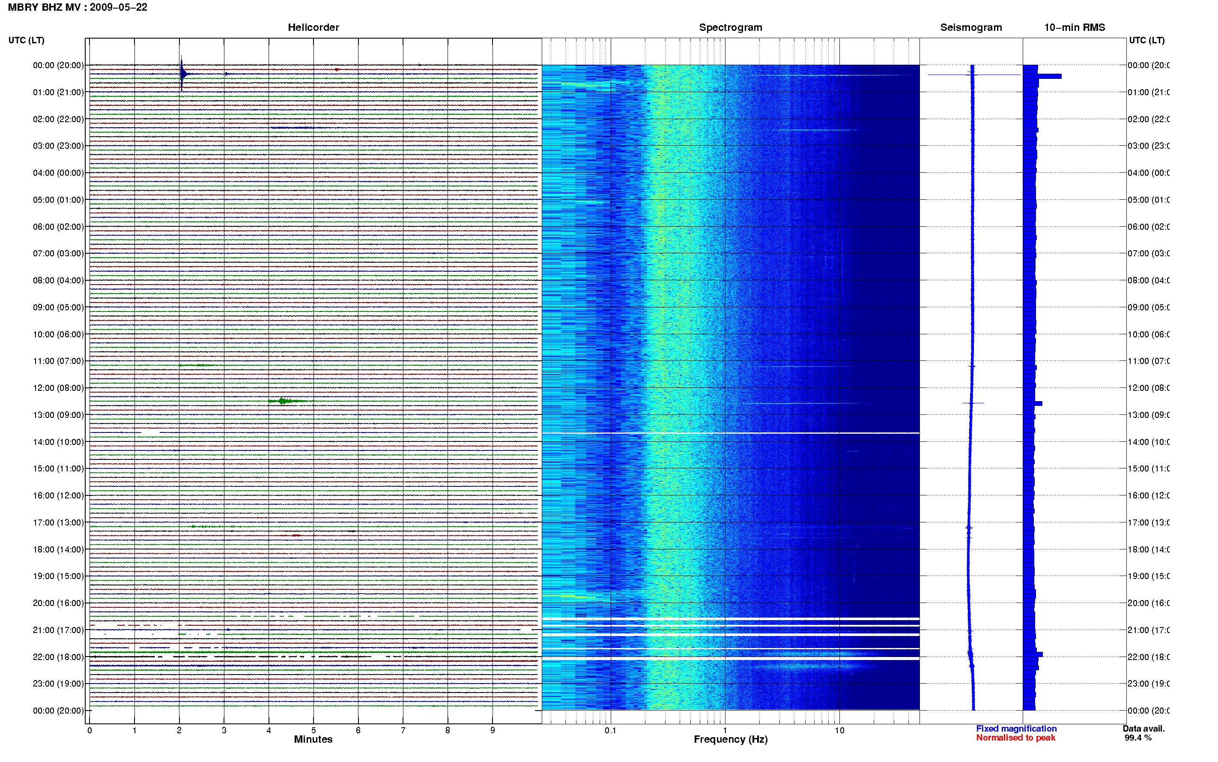
Task: Click the right-side '23:00 (19:0' time label
Action: 1149,684
